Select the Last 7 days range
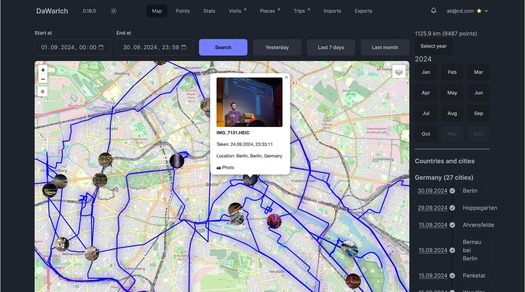525x292 pixels. [331, 47]
